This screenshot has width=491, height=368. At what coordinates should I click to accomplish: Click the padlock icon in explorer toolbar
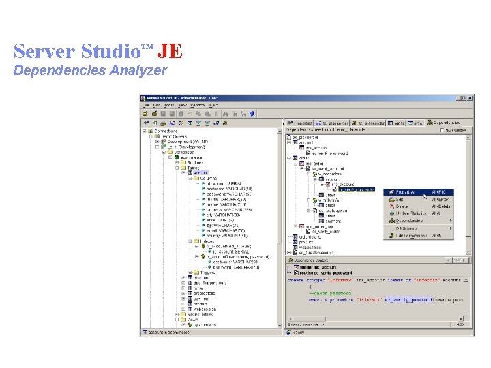coord(225,123)
